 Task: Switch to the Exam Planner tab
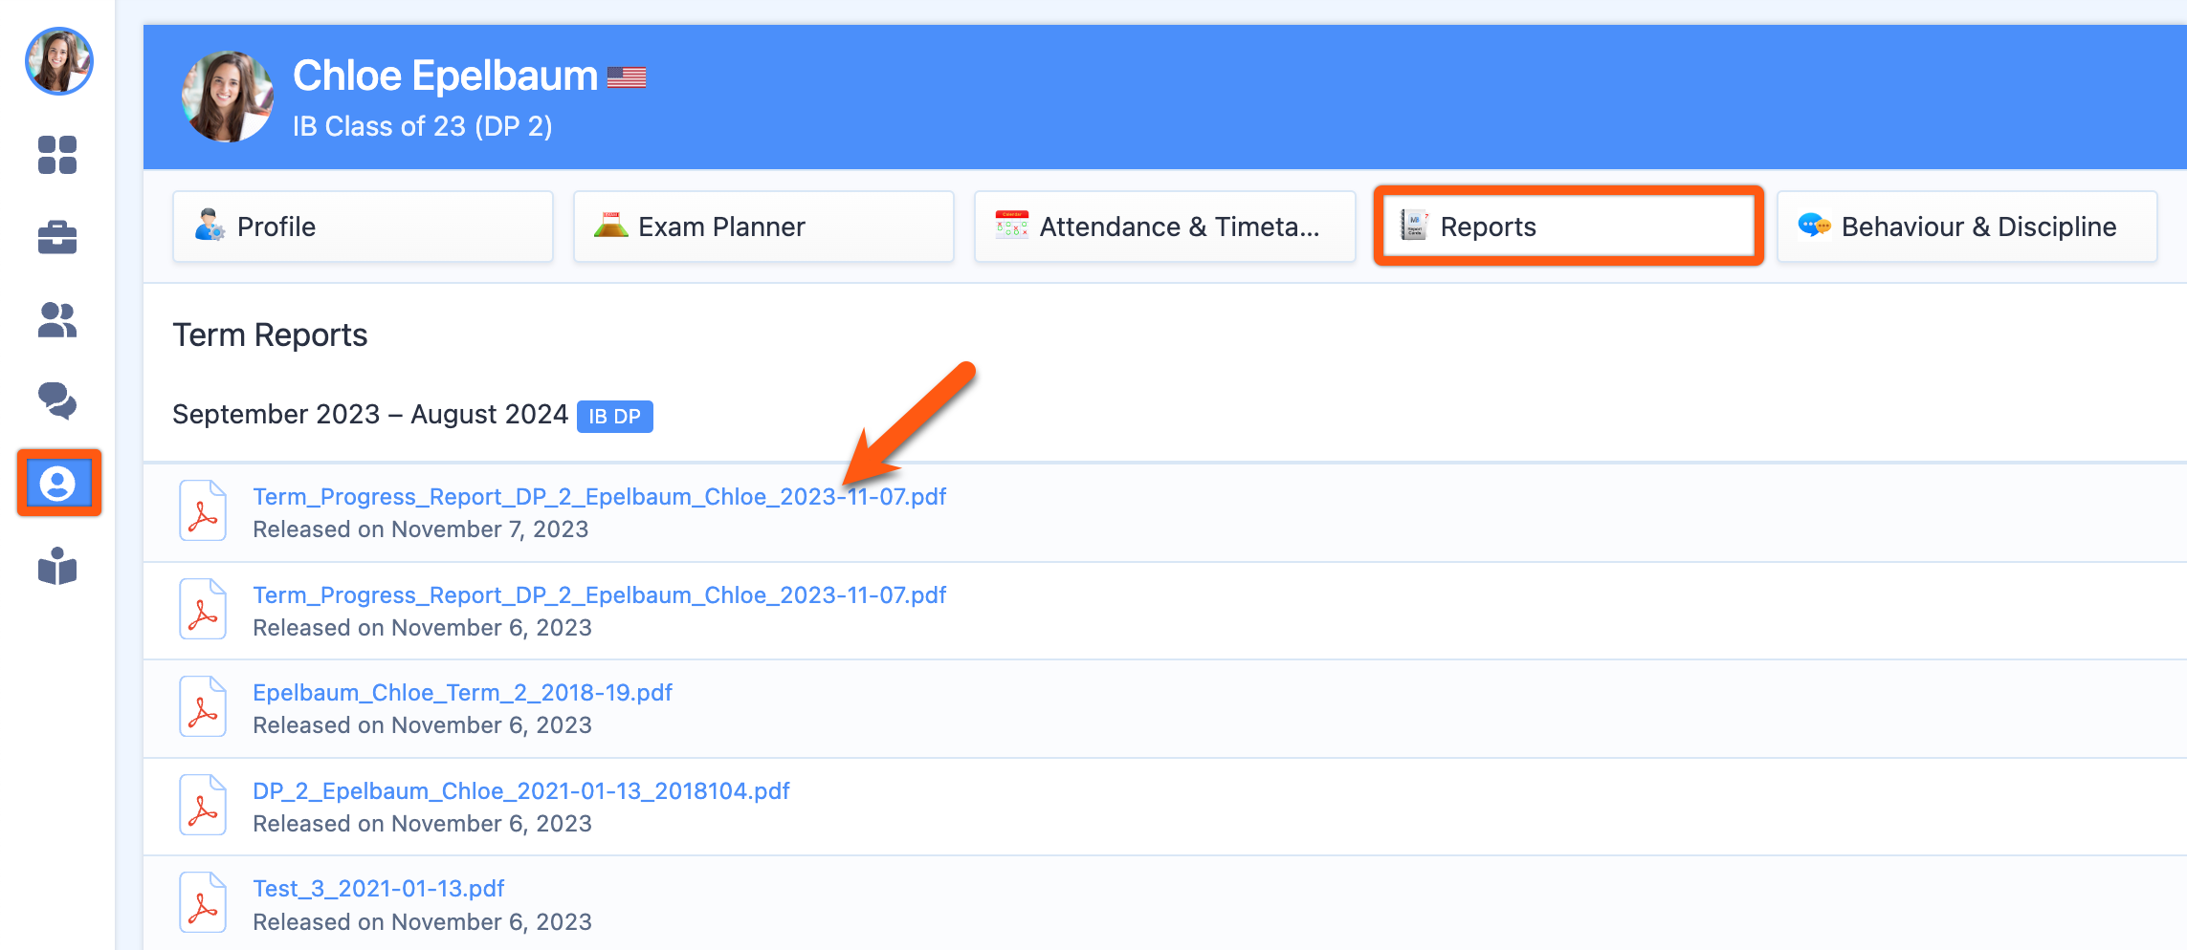pyautogui.click(x=763, y=227)
